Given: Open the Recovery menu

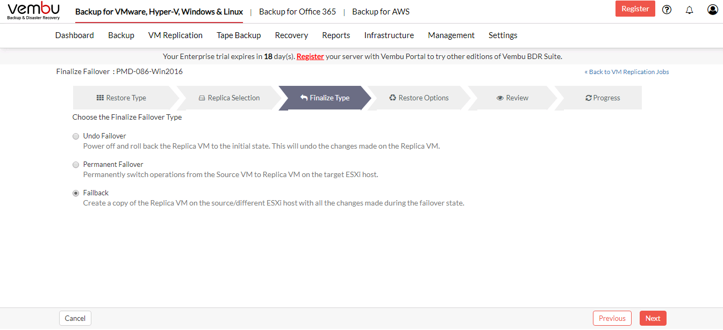Looking at the screenshot, I should 291,35.
